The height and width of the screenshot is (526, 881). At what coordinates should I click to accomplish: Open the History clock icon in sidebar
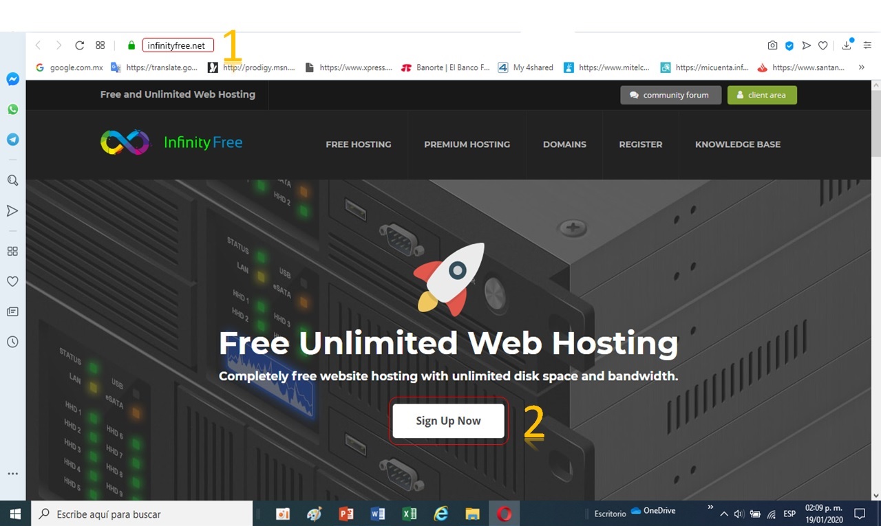point(12,342)
